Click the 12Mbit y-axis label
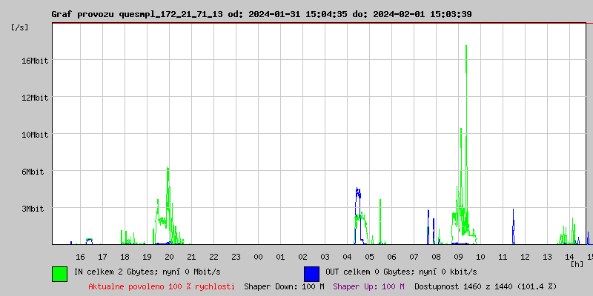This screenshot has height=296, width=593. (x=35, y=98)
